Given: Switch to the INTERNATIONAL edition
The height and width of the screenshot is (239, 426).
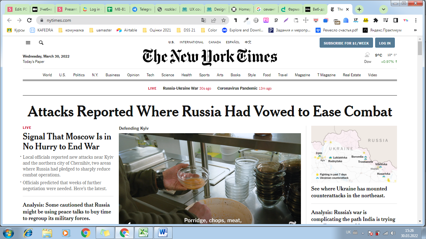Looking at the screenshot, I should (191, 42).
